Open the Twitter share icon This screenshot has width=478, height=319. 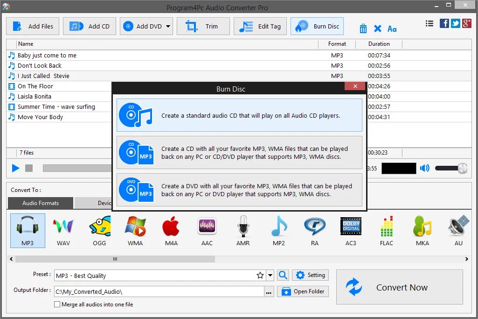(456, 23)
